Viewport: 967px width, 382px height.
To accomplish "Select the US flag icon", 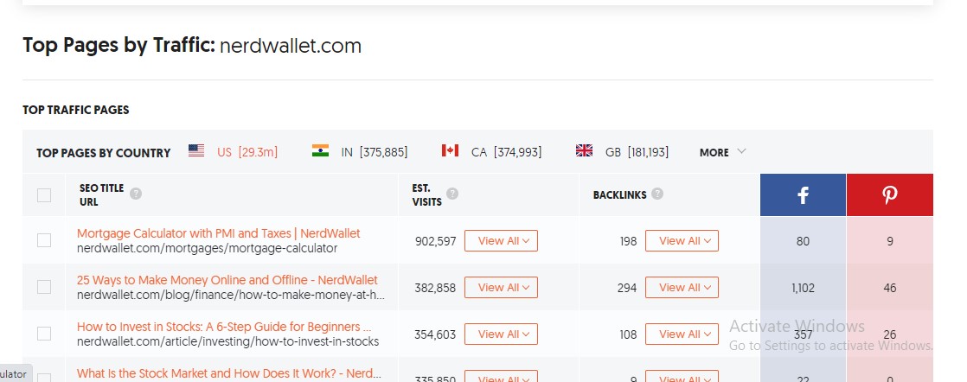I will click(x=196, y=151).
